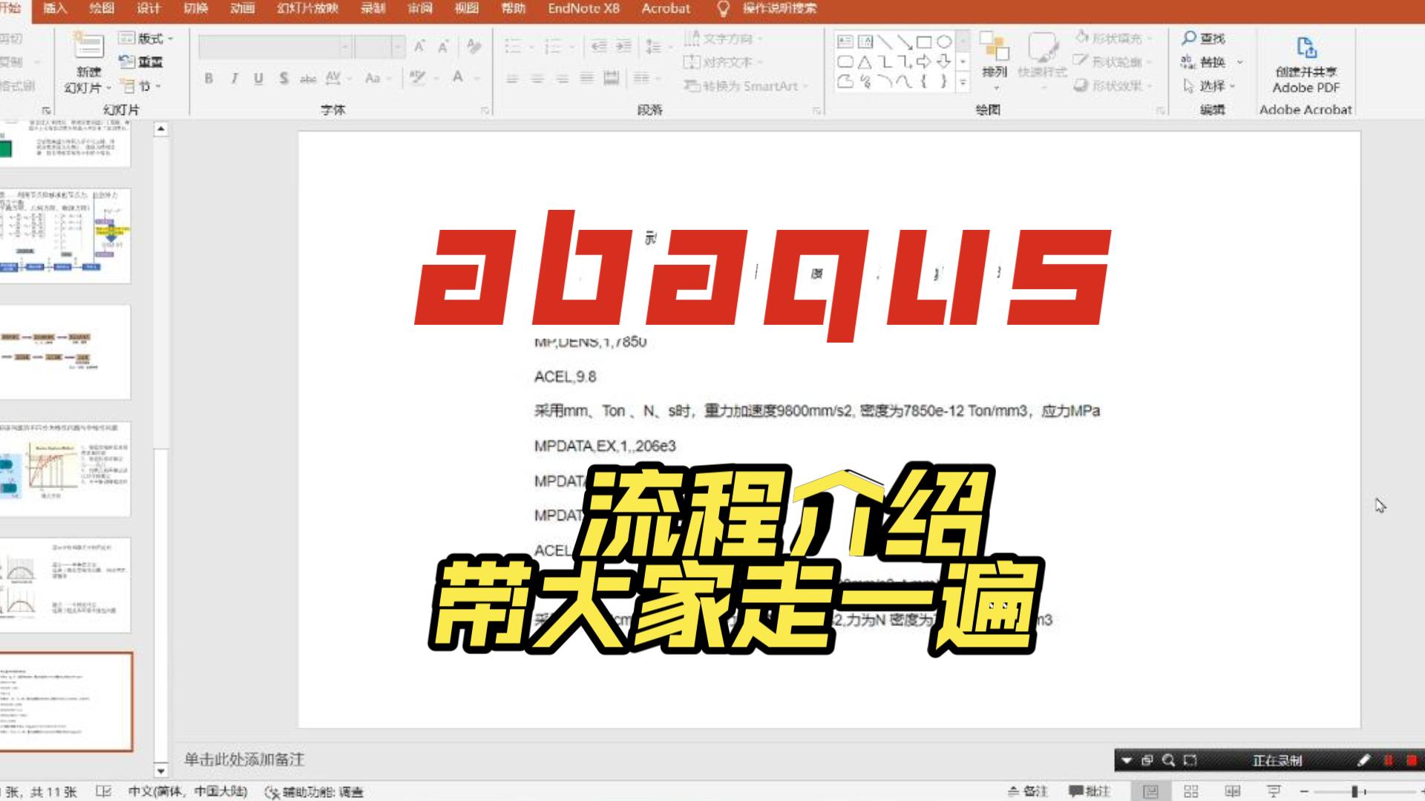Switch to Slide Sorter view
The height and width of the screenshot is (801, 1425).
tap(1191, 792)
